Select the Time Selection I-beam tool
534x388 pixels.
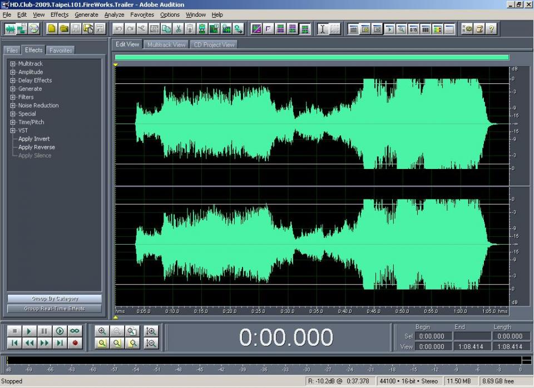(322, 29)
